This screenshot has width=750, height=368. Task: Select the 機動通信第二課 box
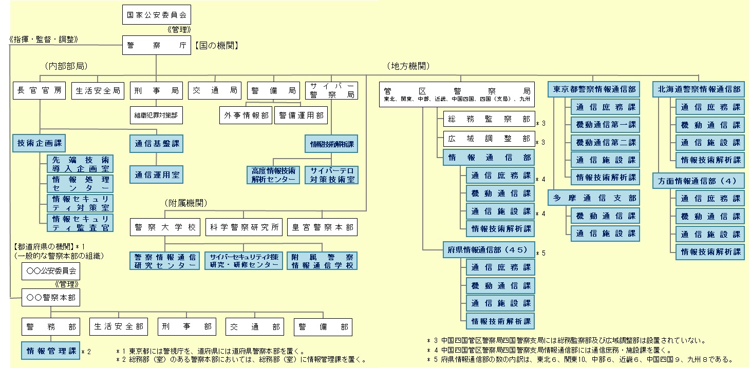pyautogui.click(x=606, y=142)
